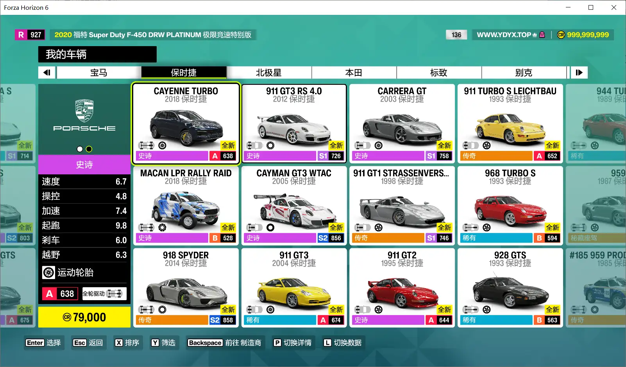The width and height of the screenshot is (626, 367).
Task: Click Esc 返回 button
Action: (x=88, y=343)
